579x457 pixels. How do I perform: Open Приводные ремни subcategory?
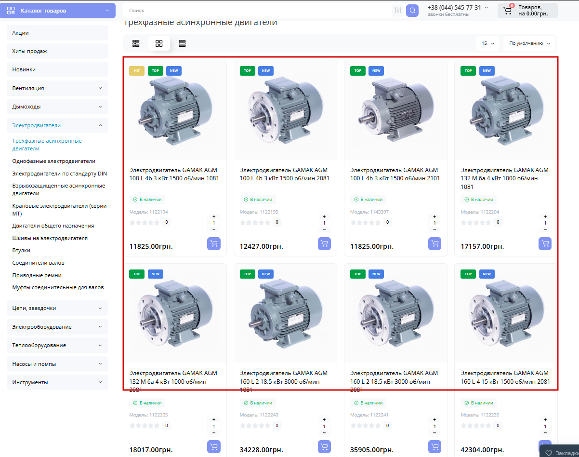point(37,275)
